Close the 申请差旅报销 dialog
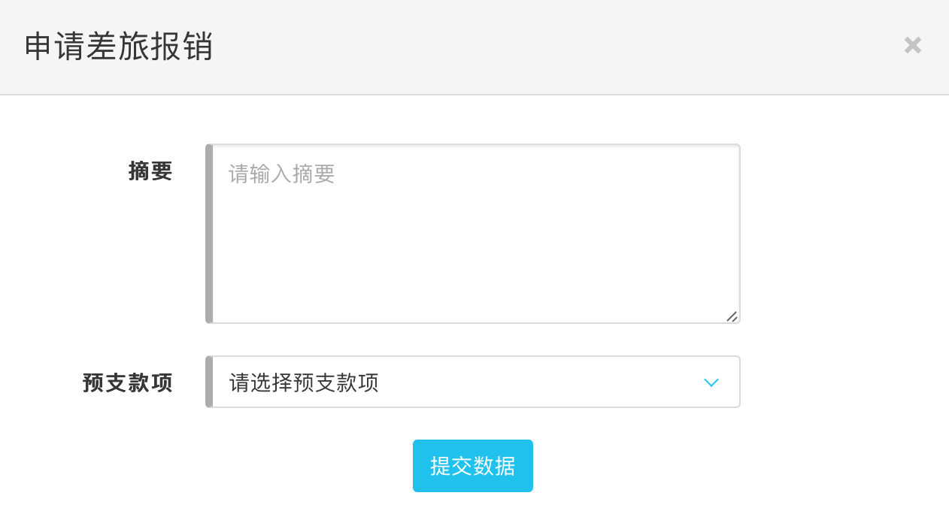This screenshot has width=949, height=532. (912, 46)
